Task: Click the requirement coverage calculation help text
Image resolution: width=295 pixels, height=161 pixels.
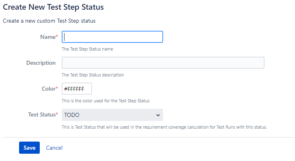Action: point(164,127)
